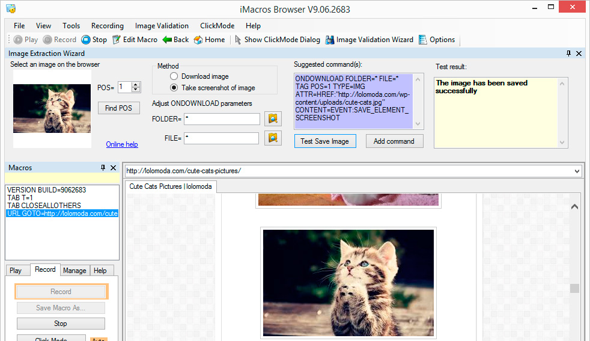Click the Test Save Image button
Screen dimensions: 590x341
(324, 141)
